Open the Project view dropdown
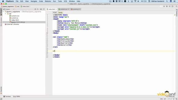The image size is (178, 100). [x=9, y=9]
